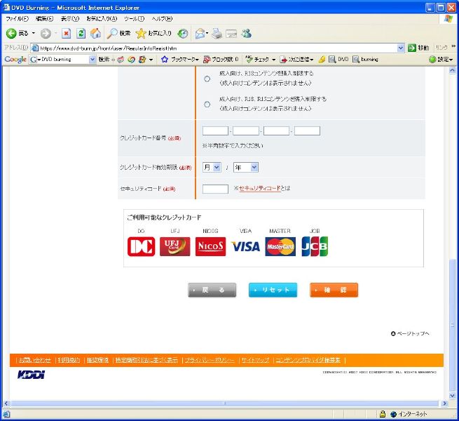Click the 'DVD' find-word button
Viewport: 459px width, 421px height.
pyautogui.click(x=338, y=60)
